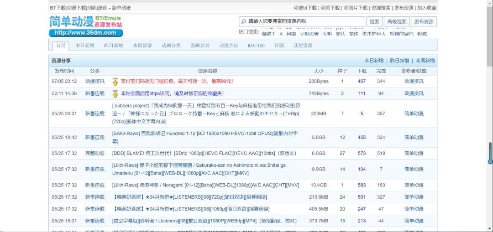Click the 发布资源 button beside 高级搜索
The image size is (493, 232).
click(424, 22)
